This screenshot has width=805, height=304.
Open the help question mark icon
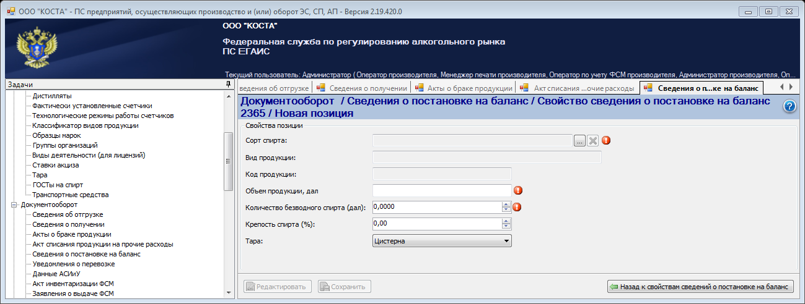(790, 106)
